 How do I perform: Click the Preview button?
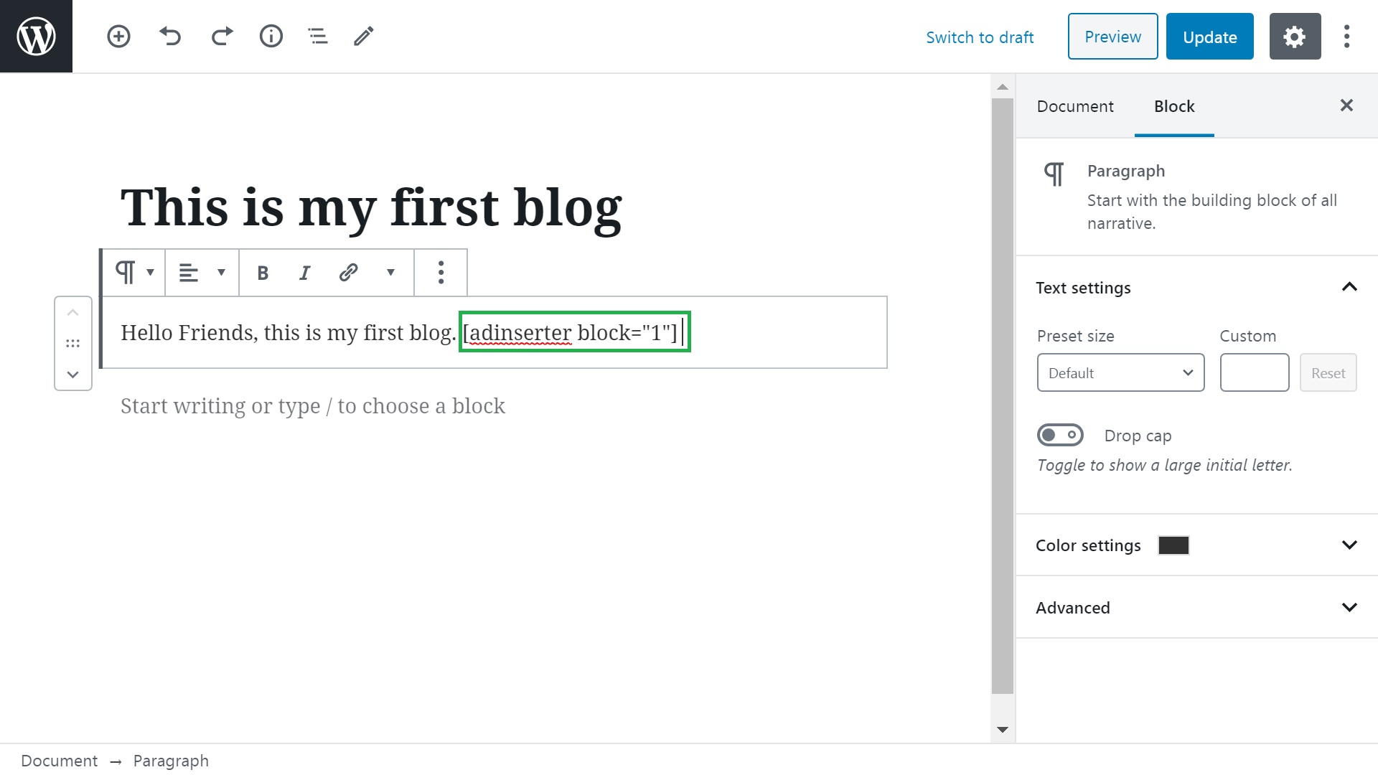[x=1112, y=37]
